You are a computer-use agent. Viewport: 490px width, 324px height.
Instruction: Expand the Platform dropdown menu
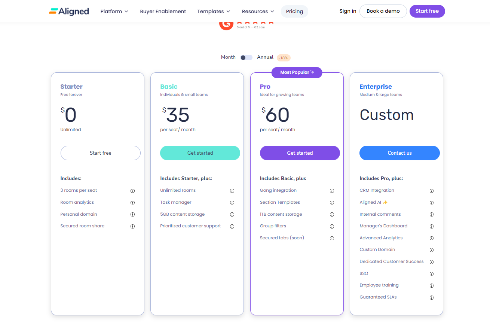[114, 11]
